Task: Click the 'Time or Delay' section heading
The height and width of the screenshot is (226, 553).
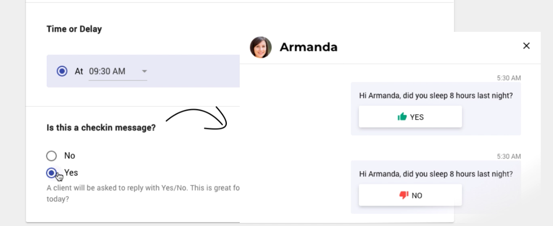Action: coord(74,29)
